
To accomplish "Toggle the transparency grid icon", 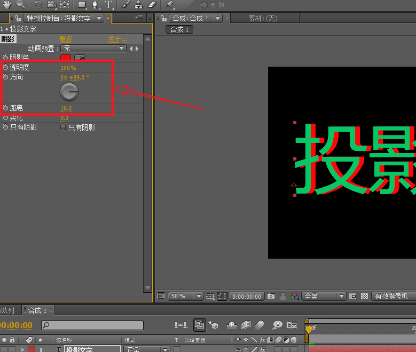I will point(364,296).
